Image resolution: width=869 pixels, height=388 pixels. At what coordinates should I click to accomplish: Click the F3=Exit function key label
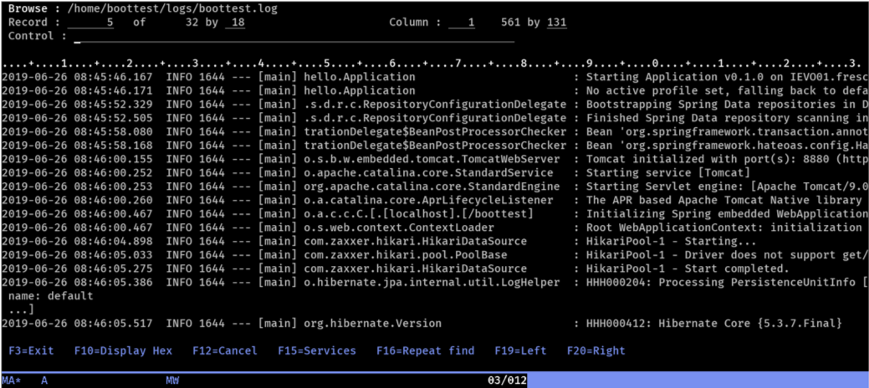[31, 351]
